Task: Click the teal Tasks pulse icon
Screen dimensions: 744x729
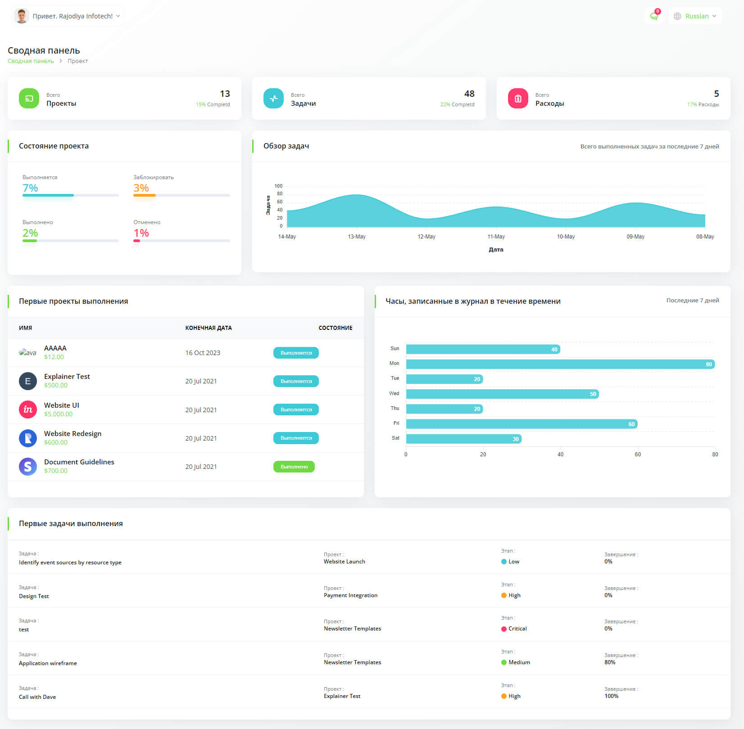Action: pos(273,99)
